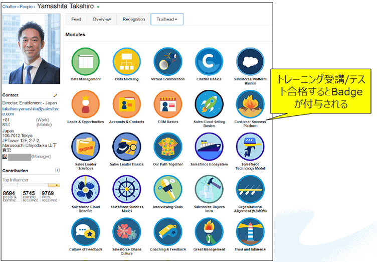
Task: Click the Top Influencer progress bar
Action: (x=31, y=185)
